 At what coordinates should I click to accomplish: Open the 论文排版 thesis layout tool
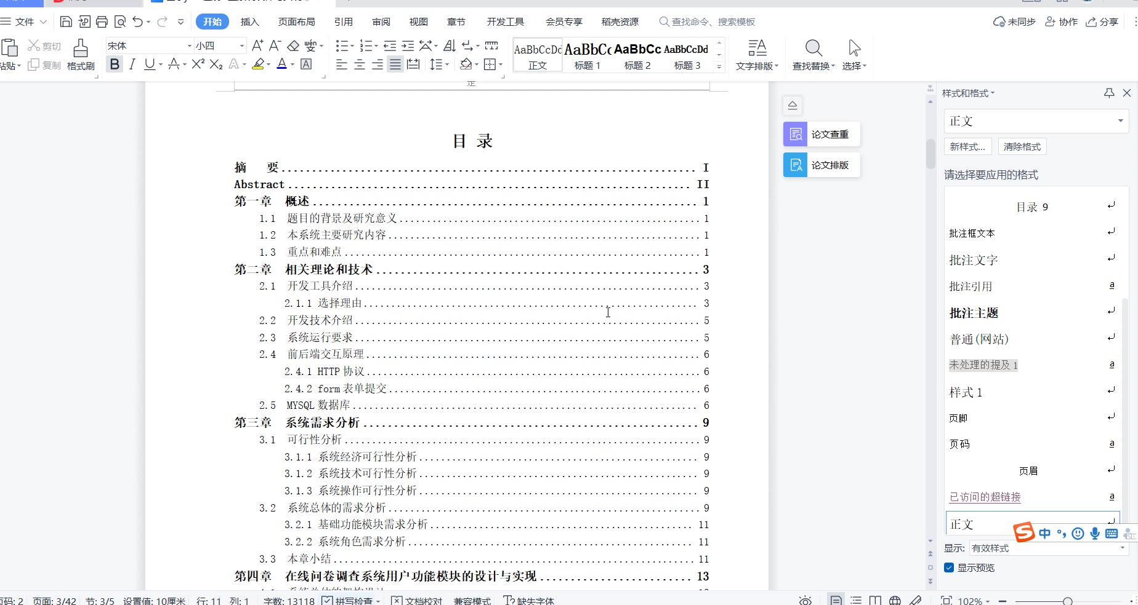click(x=821, y=165)
